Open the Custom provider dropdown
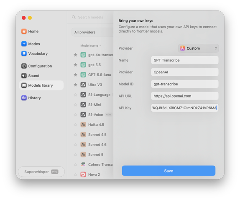Screen dimensions: 240x200 [198, 48]
